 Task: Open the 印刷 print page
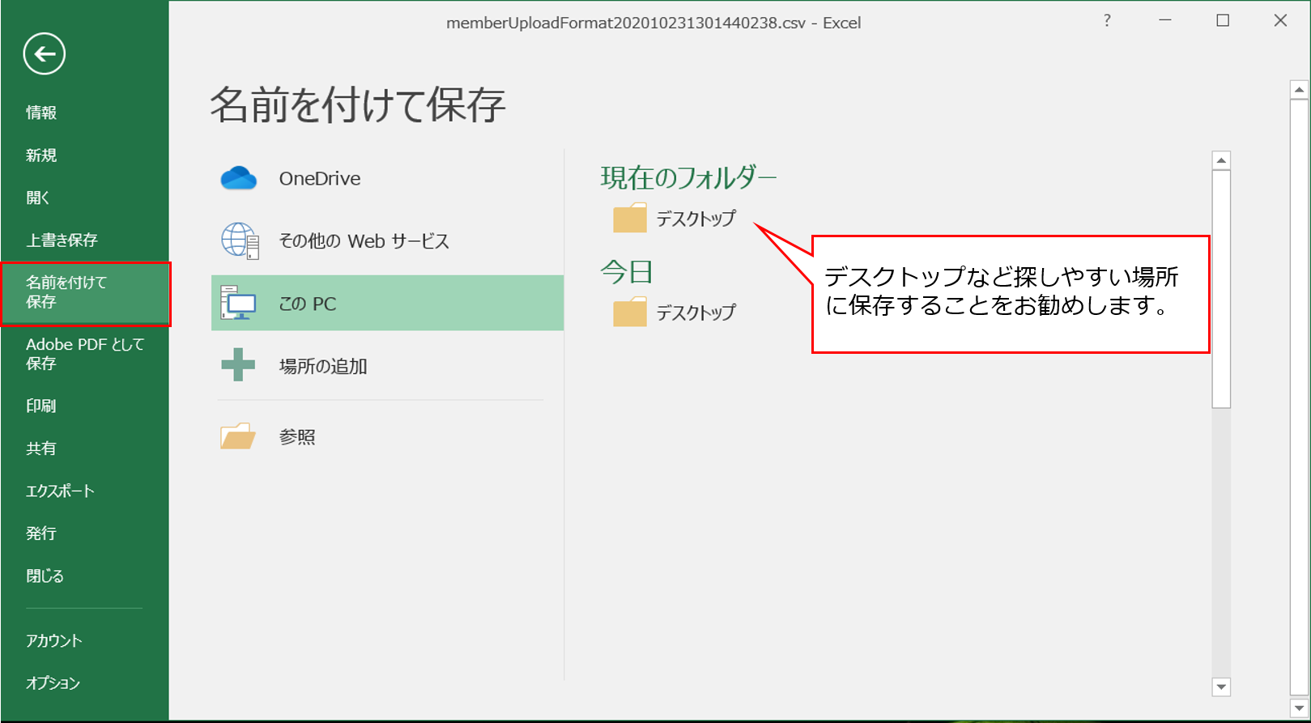[x=41, y=406]
